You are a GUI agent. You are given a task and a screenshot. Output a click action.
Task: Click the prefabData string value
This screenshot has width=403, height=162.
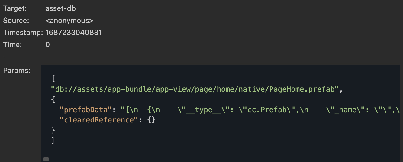[260, 110]
